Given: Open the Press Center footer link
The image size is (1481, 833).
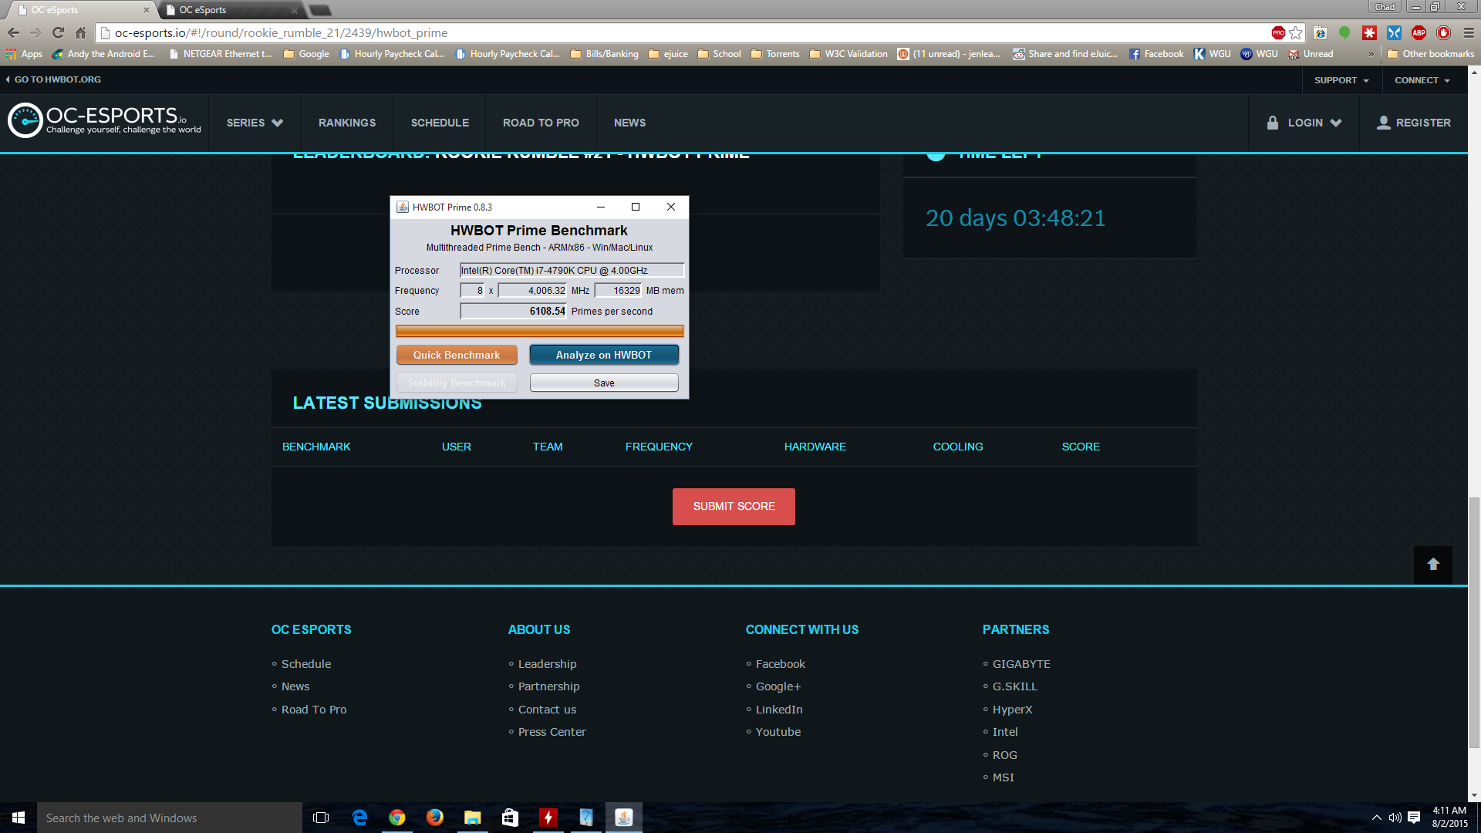Looking at the screenshot, I should pos(552,732).
